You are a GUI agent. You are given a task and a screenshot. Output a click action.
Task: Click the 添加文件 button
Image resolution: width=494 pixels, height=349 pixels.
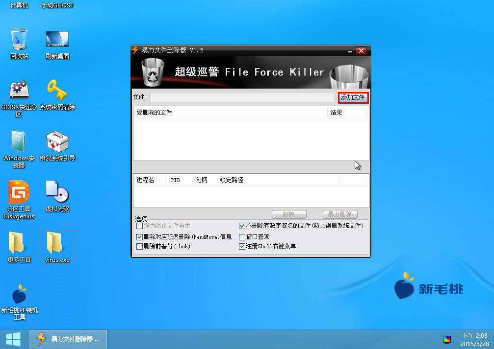353,97
